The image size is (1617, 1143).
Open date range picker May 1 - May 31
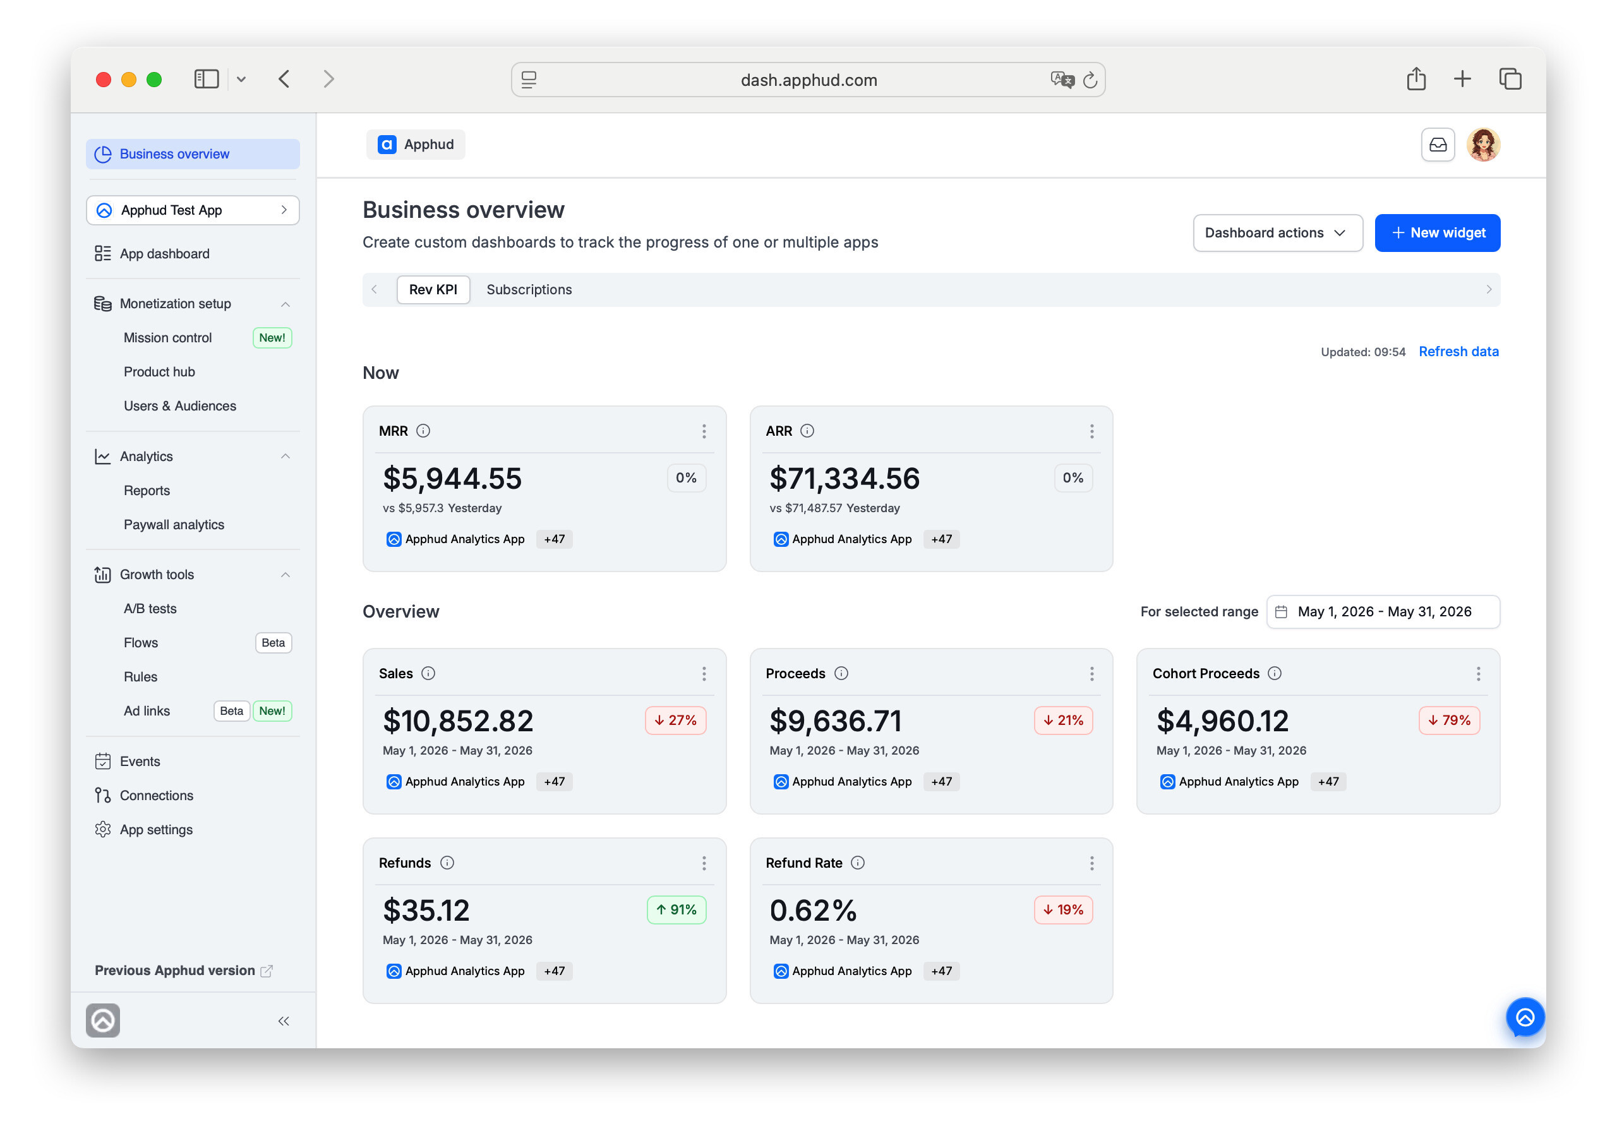(x=1383, y=612)
